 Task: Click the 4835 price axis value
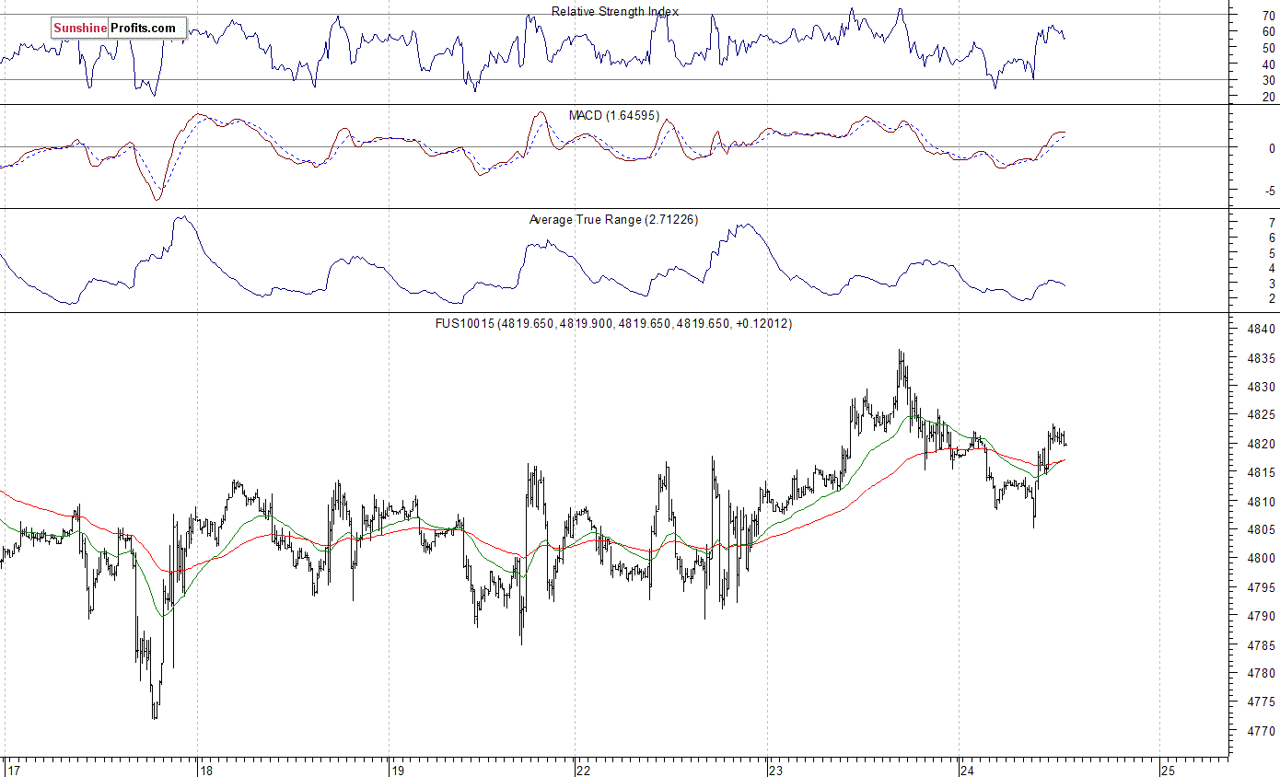(x=1263, y=358)
